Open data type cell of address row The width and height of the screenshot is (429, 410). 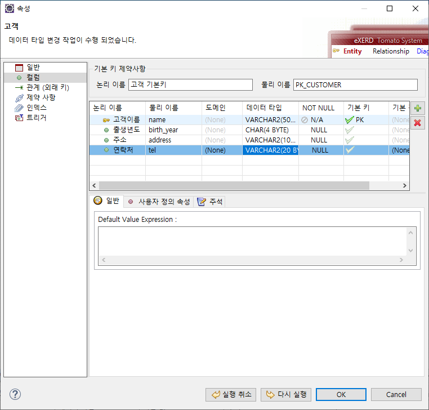[x=270, y=140]
